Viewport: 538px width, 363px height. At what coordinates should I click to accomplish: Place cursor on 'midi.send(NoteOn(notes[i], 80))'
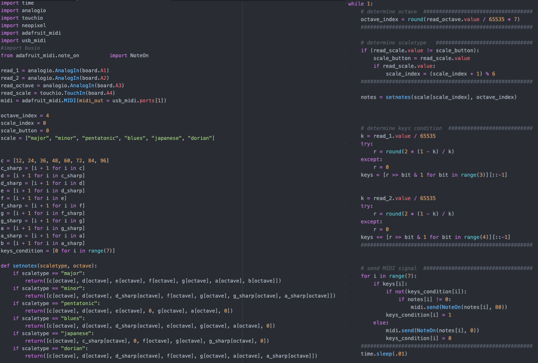[x=458, y=307]
